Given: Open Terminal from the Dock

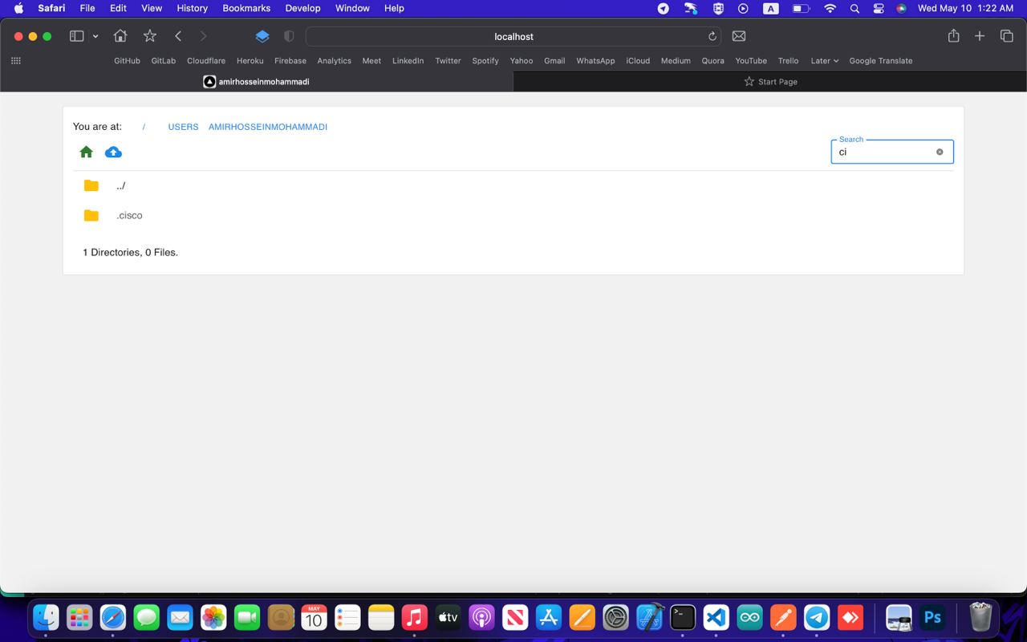Looking at the screenshot, I should [683, 617].
